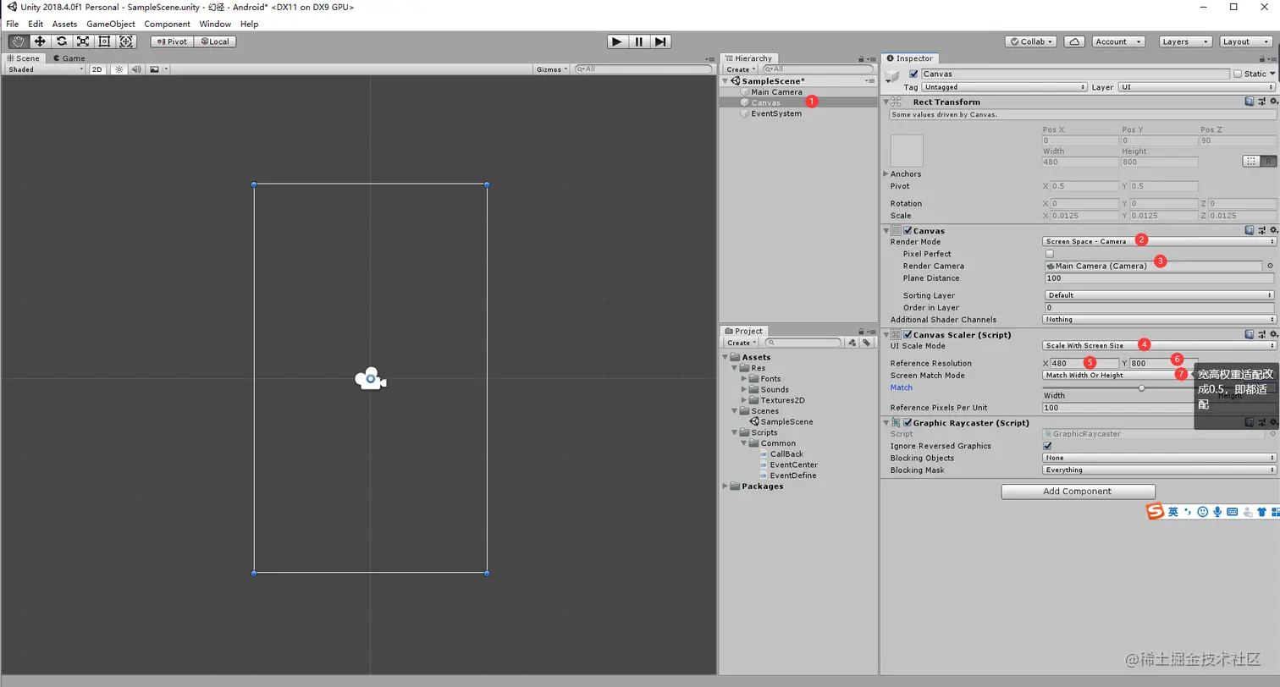1280x687 pixels.
Task: Open Rect Transform preset icon
Action: (x=1261, y=102)
